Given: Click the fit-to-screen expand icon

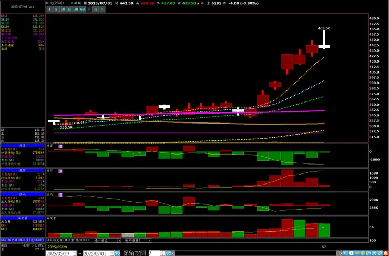Looking at the screenshot, I should tap(374, 253).
